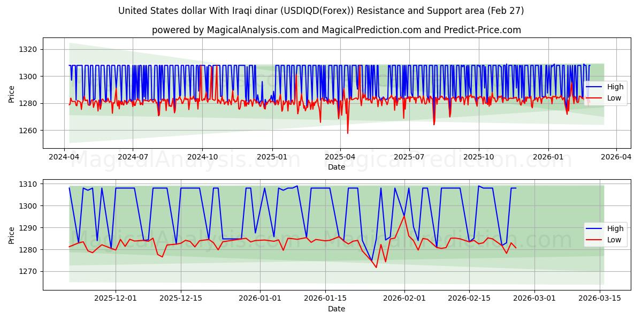Click the 2026-01-15 date tick label
This screenshot has width=642, height=321.
(x=324, y=299)
